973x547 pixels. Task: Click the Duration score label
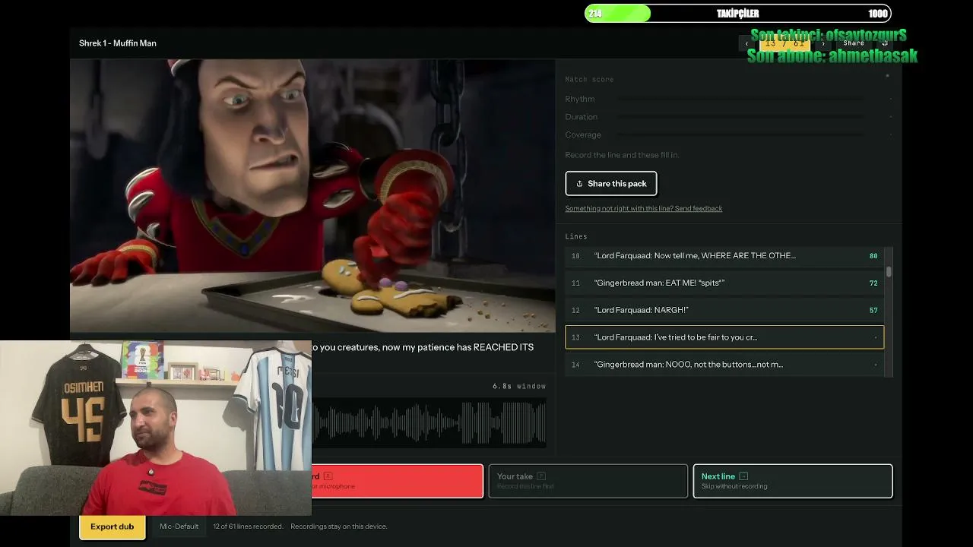582,117
